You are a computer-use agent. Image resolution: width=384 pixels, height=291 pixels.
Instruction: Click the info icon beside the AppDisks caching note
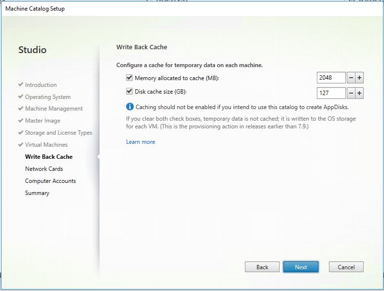click(129, 107)
